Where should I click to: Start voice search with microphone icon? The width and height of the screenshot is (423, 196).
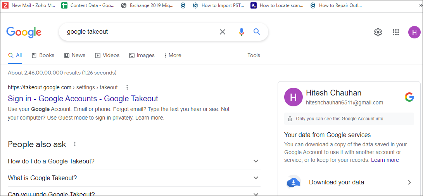point(242,32)
